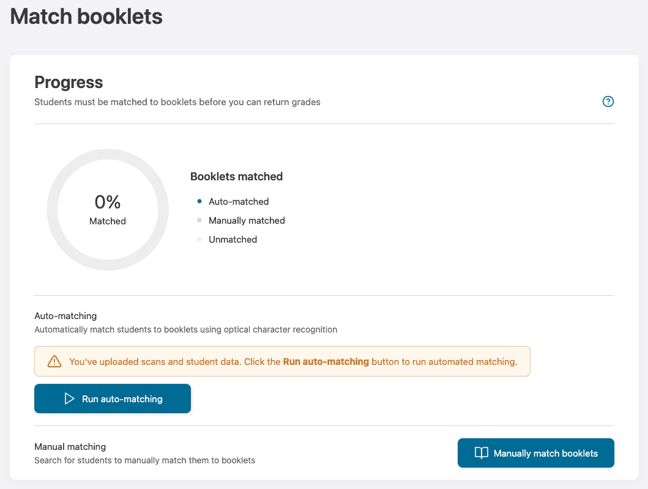This screenshot has width=648, height=489.
Task: Click the Progress section heading
Action: 69,82
